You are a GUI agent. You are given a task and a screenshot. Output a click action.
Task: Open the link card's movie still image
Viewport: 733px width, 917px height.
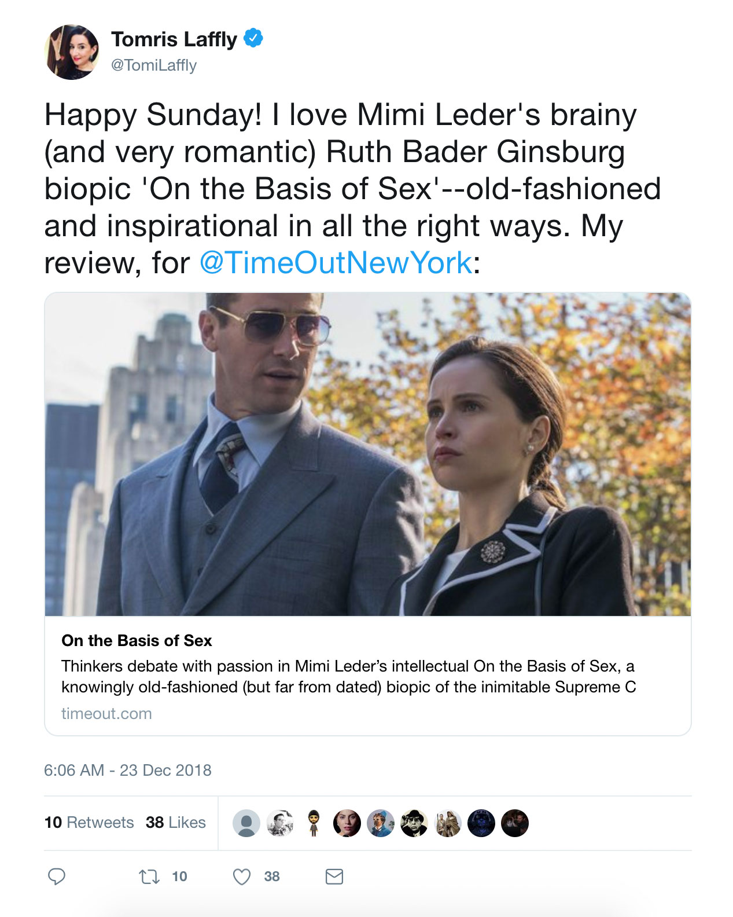[x=368, y=454]
